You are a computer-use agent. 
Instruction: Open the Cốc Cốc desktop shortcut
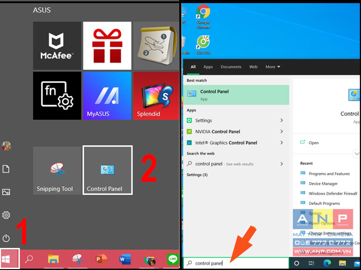(x=204, y=45)
